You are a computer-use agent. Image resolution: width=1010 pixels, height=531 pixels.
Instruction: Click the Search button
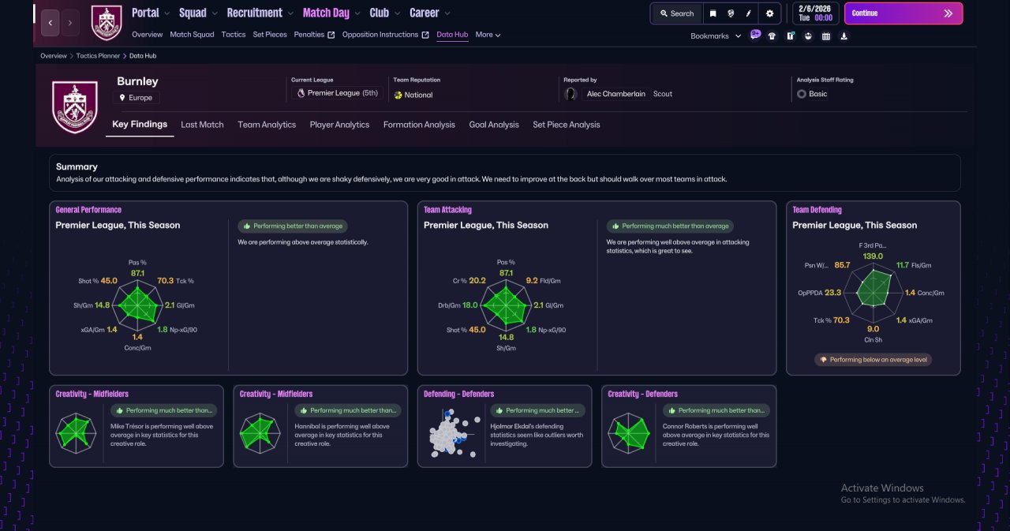676,13
